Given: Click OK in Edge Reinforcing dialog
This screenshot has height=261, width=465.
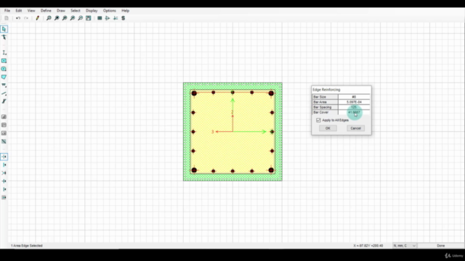Looking at the screenshot, I should click(328, 128).
